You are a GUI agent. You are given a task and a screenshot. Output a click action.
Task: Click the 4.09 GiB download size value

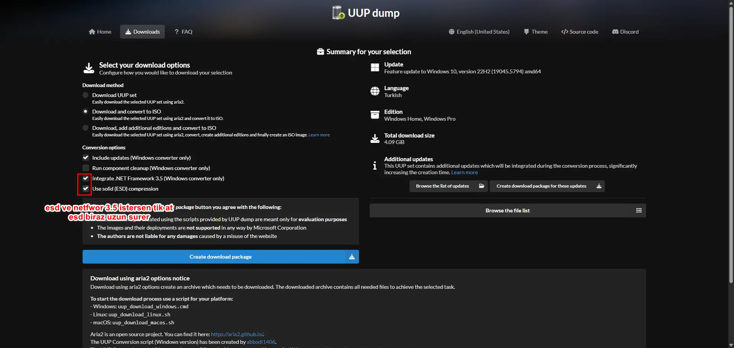coord(394,142)
